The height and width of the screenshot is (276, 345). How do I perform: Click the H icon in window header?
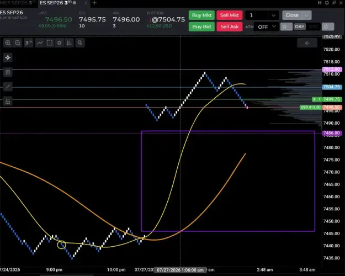pyautogui.click(x=320, y=3)
